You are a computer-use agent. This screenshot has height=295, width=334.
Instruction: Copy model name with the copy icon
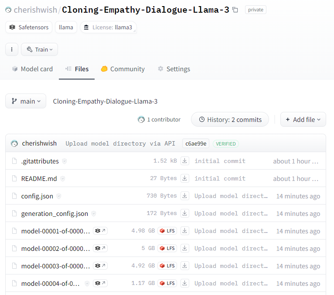click(235, 10)
